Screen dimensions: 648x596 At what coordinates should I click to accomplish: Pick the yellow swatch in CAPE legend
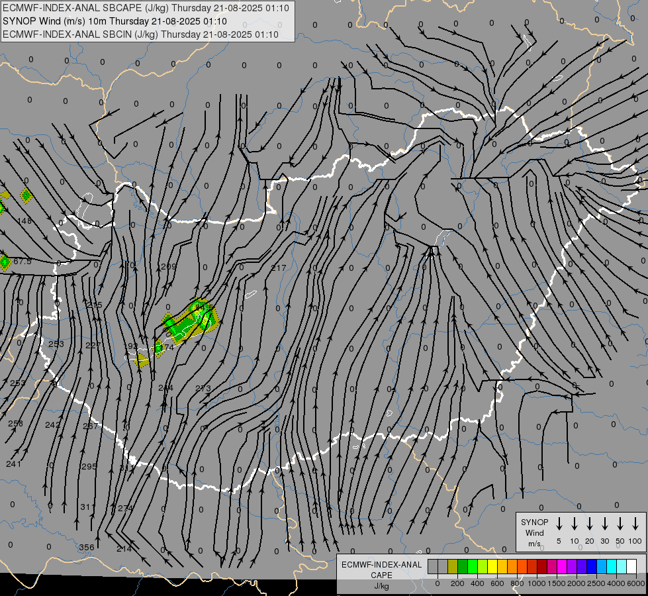492,566
